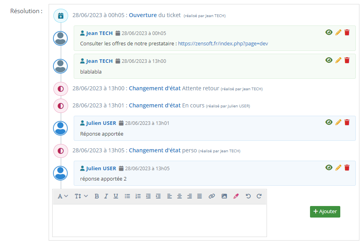Click the 'Résolution :' label
The width and height of the screenshot is (361, 243).
click(x=26, y=11)
